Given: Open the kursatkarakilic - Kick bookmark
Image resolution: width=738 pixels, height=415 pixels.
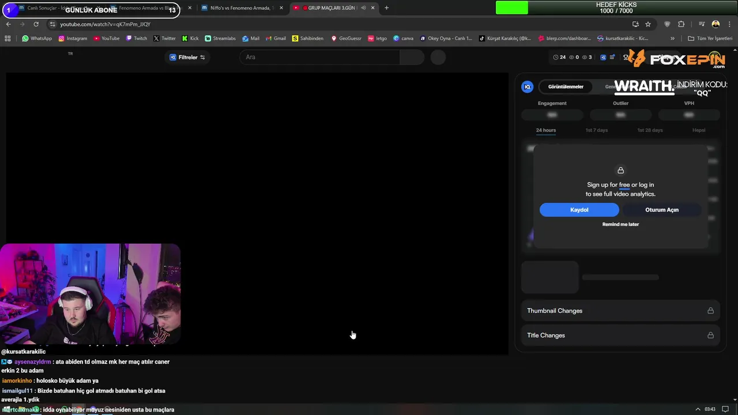Looking at the screenshot, I should (623, 39).
